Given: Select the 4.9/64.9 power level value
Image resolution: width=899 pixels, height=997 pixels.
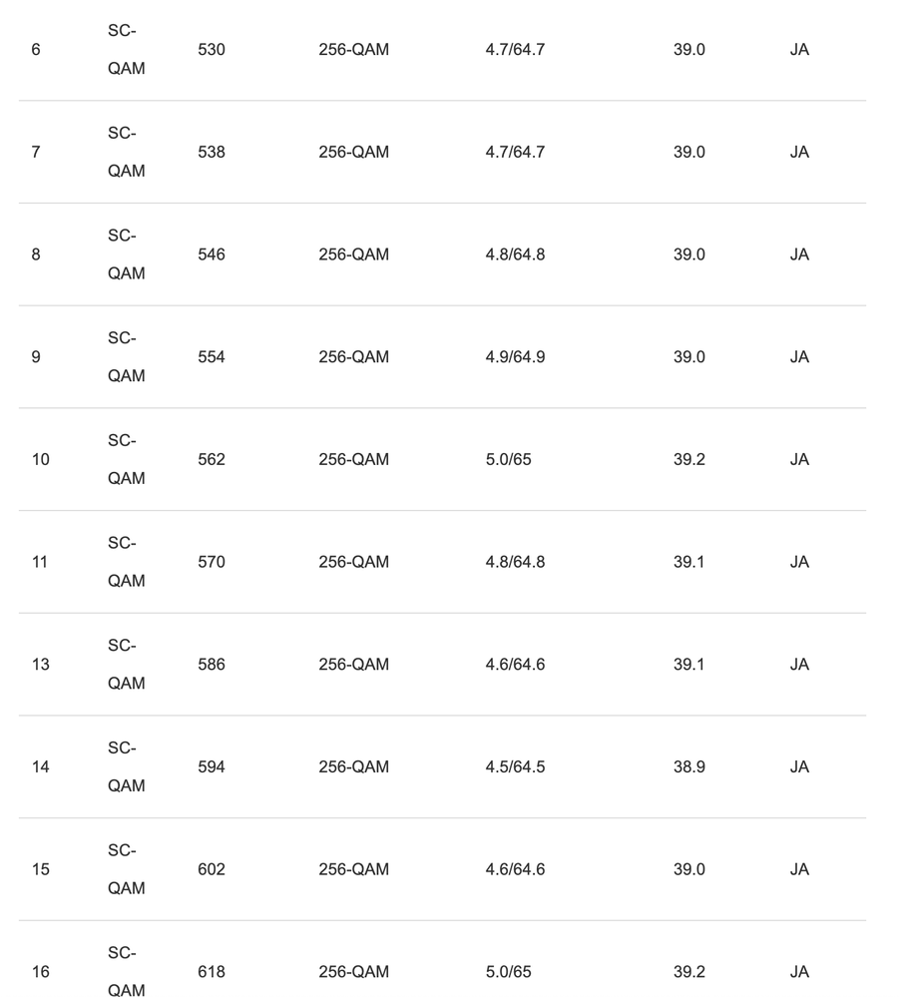Looking at the screenshot, I should pos(515,357).
